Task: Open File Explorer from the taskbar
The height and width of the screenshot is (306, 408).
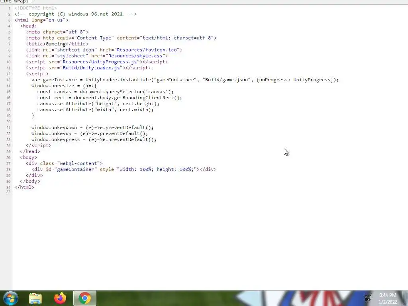Action: pos(35,298)
